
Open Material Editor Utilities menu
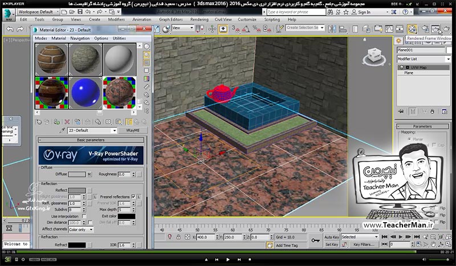[119, 38]
